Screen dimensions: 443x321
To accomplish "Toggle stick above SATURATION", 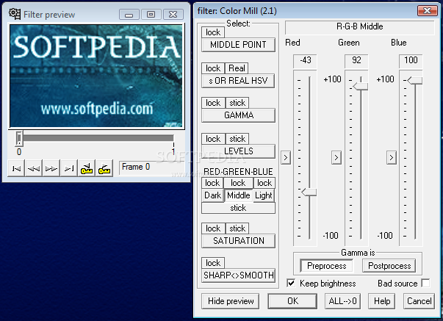I will (x=237, y=228).
